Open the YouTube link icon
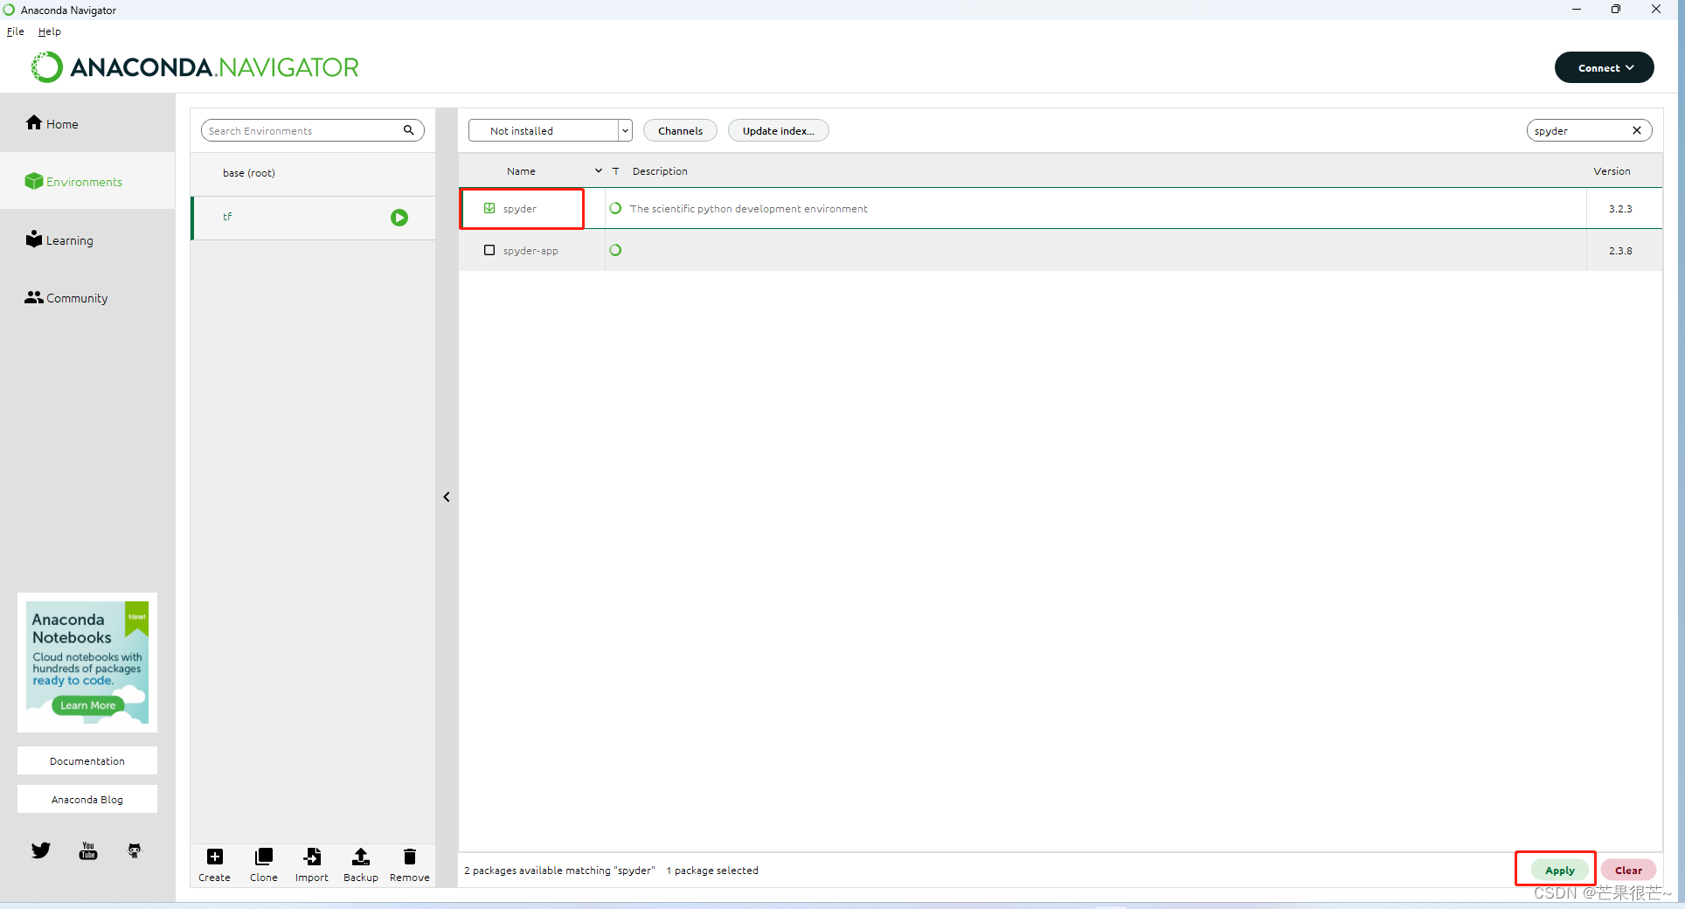Image resolution: width=1685 pixels, height=909 pixels. (88, 850)
